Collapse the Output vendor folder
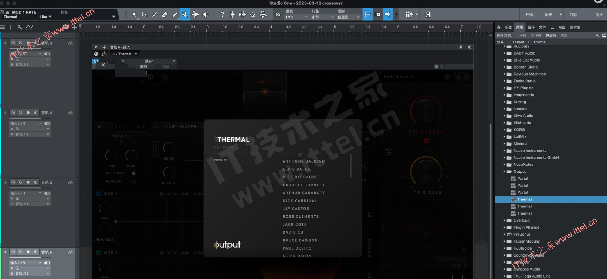This screenshot has height=279, width=607. point(504,172)
